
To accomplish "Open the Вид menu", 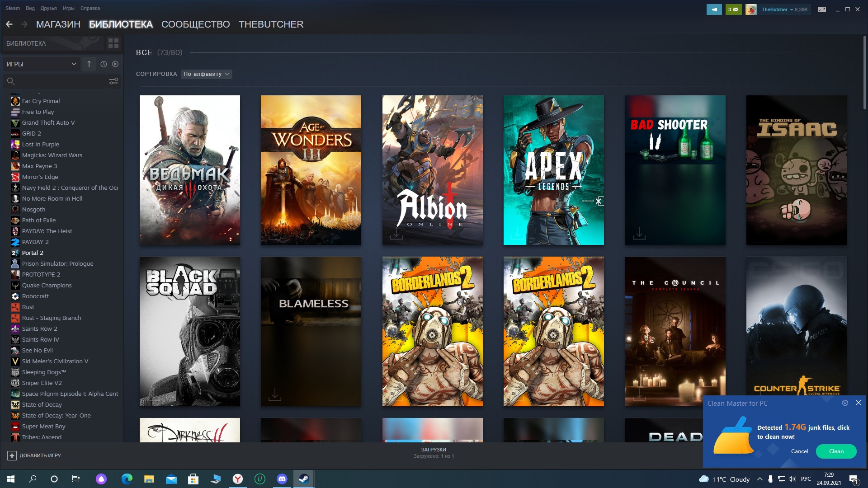I will coord(30,8).
